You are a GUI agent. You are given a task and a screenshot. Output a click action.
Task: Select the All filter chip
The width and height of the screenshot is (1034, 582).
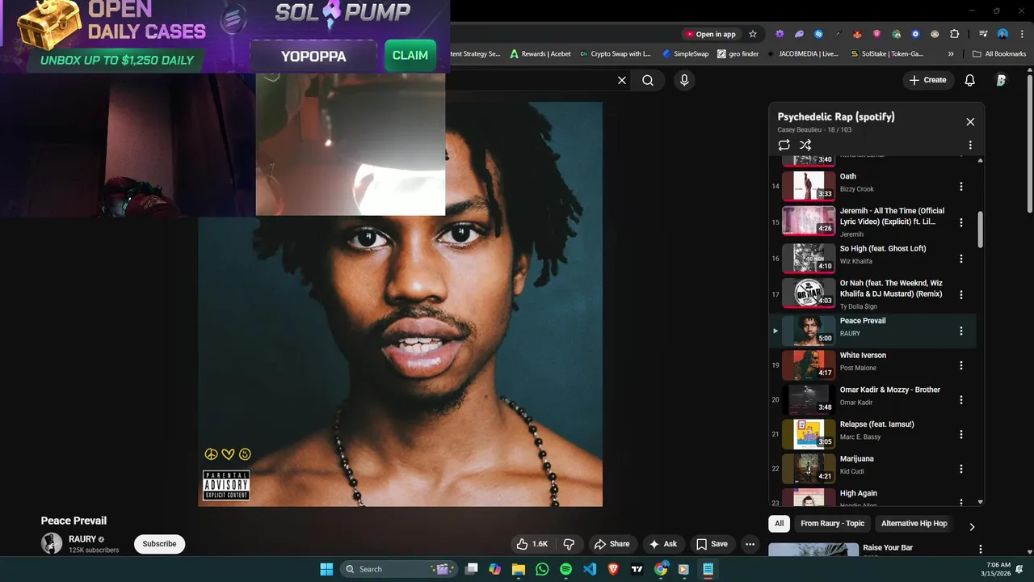point(779,524)
